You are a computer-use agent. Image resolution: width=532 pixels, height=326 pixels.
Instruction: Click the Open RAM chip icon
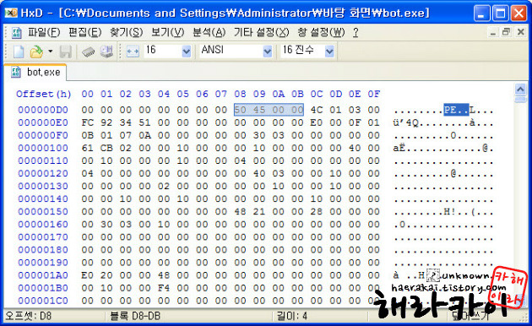88,52
